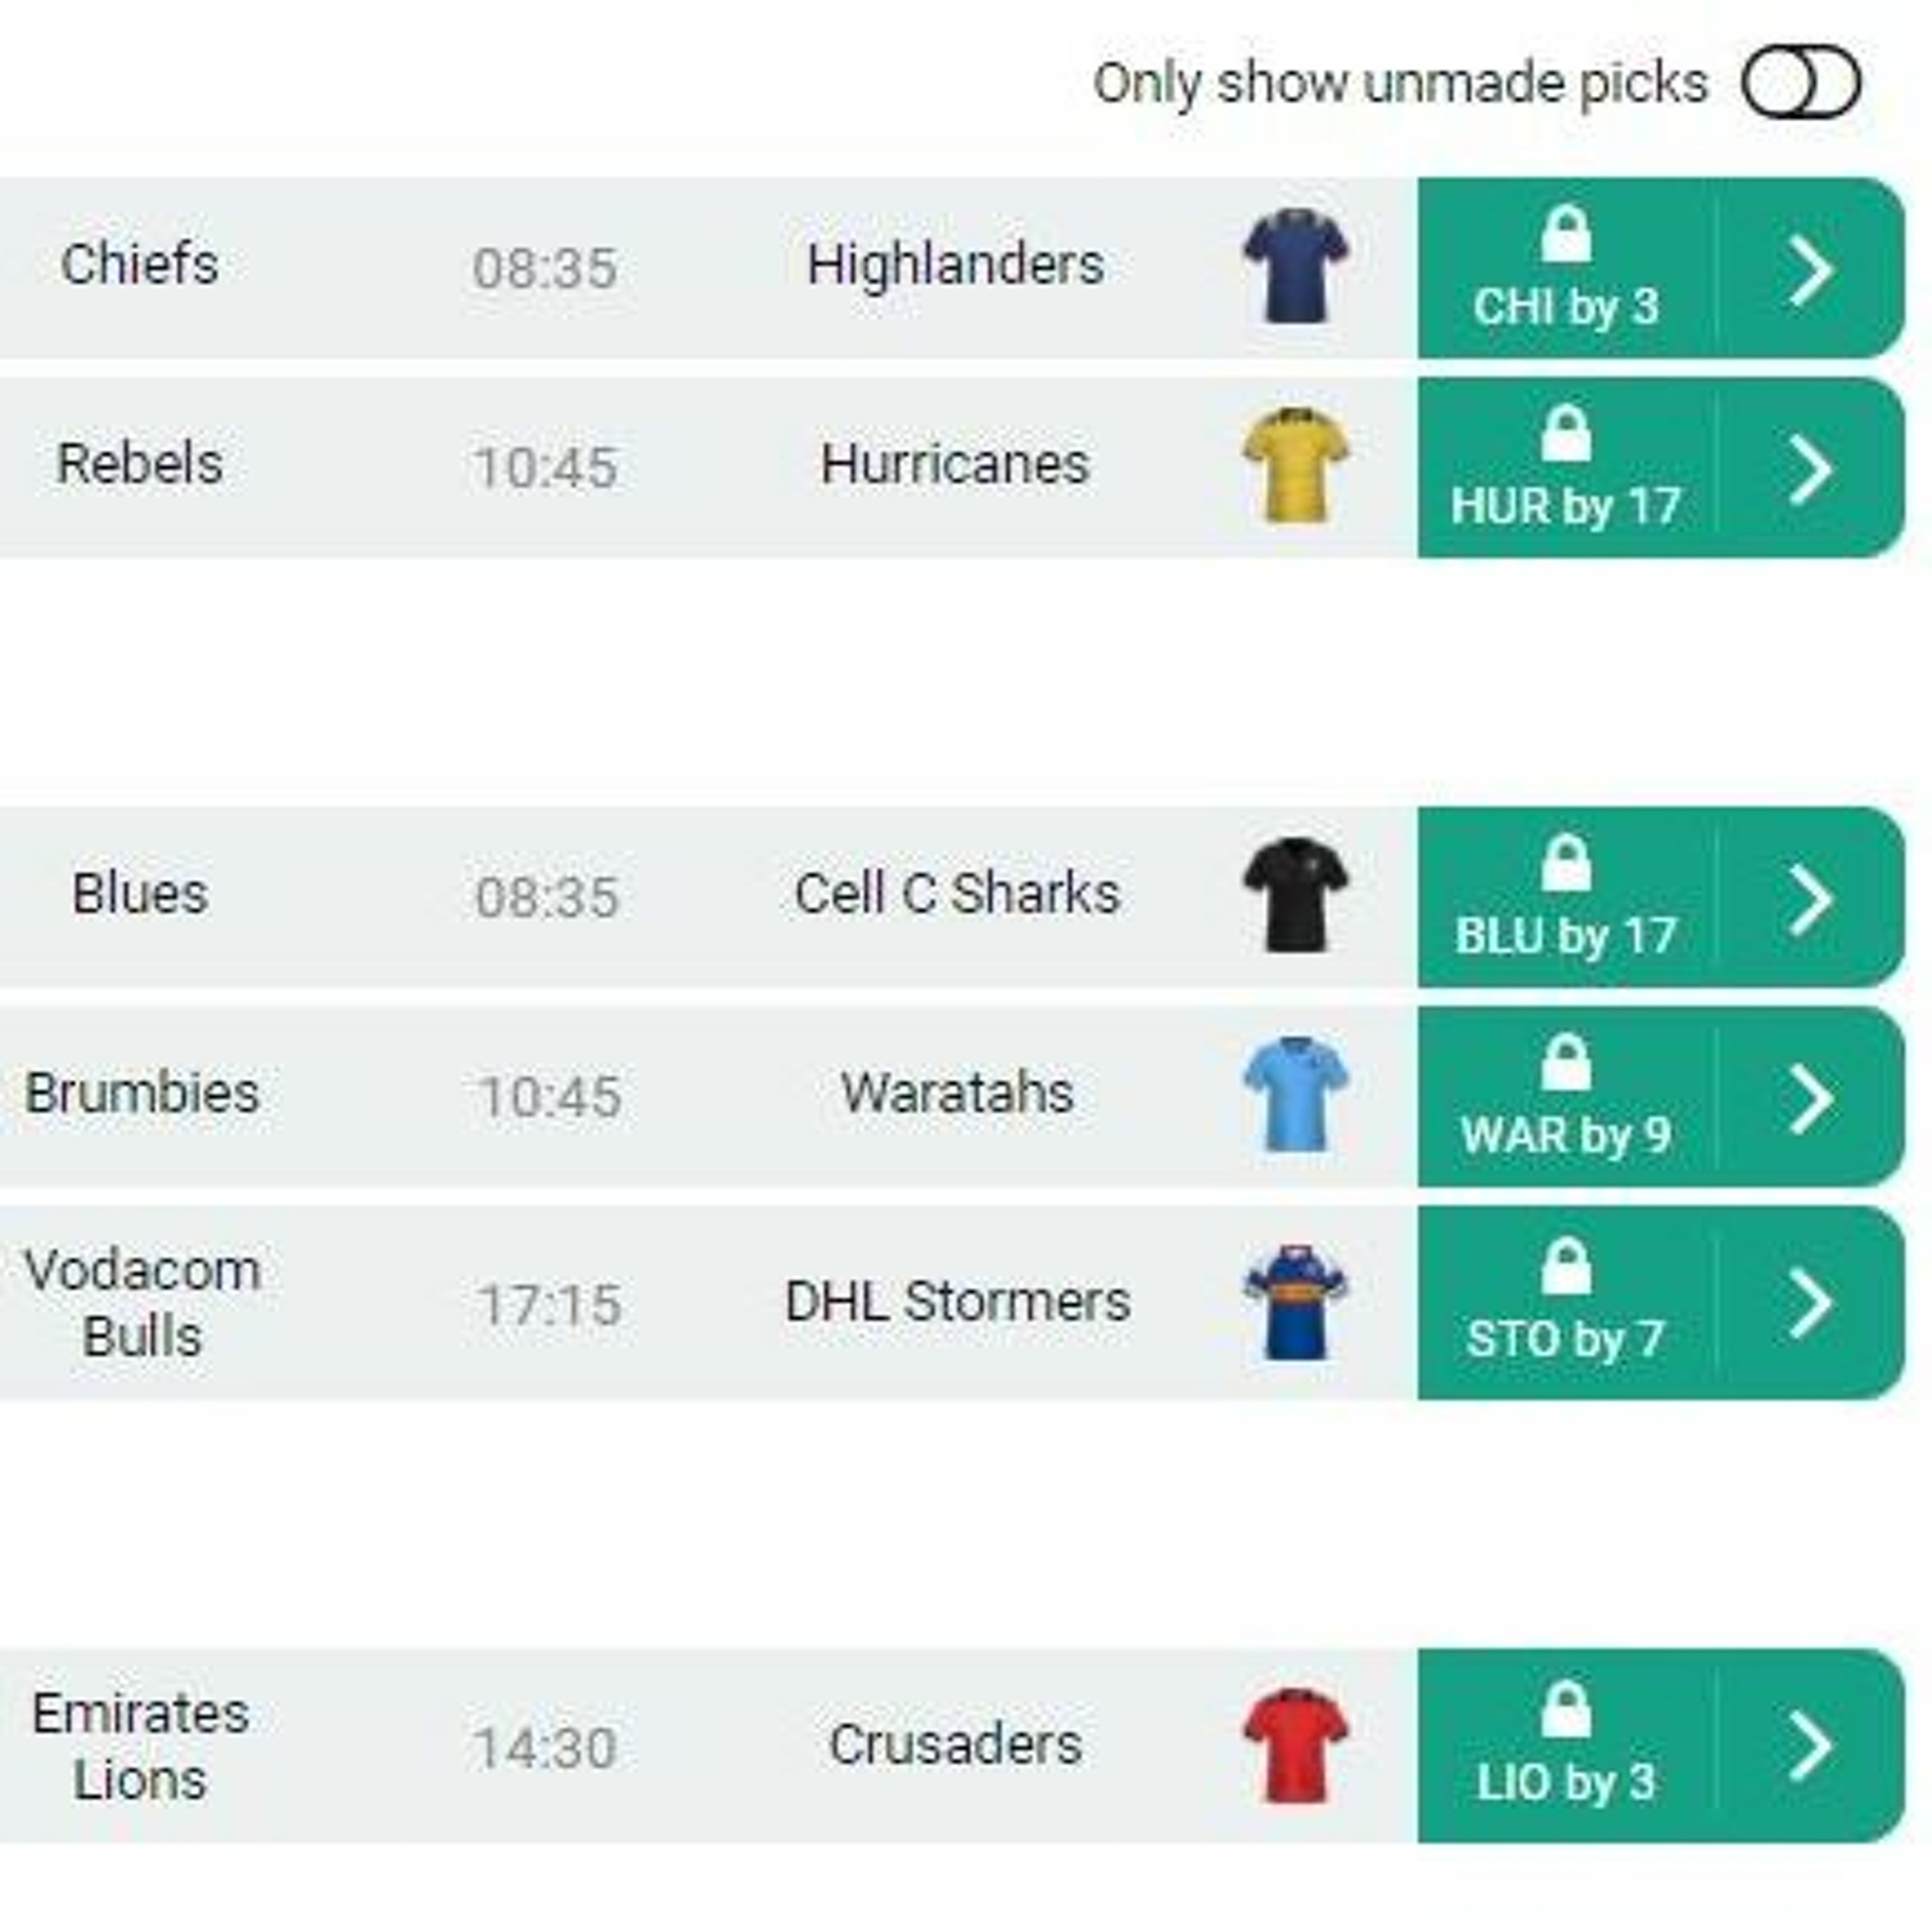Image resolution: width=1932 pixels, height=1932 pixels.
Task: Click lock icon above HUR by 17
Action: [x=1566, y=433]
